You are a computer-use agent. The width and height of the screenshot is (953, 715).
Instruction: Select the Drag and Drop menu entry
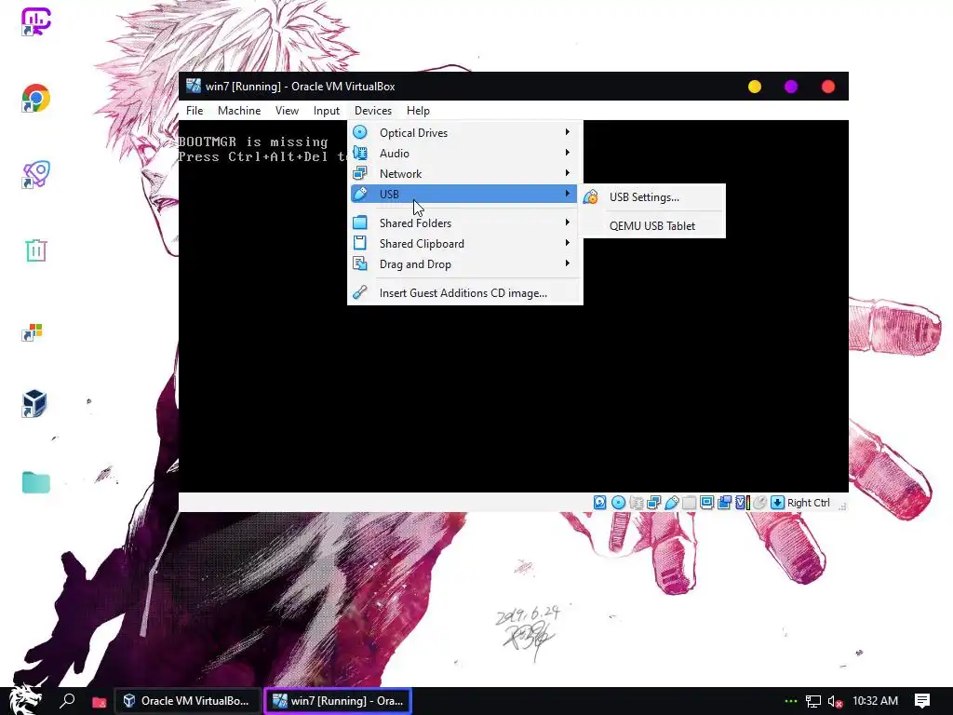click(x=465, y=263)
